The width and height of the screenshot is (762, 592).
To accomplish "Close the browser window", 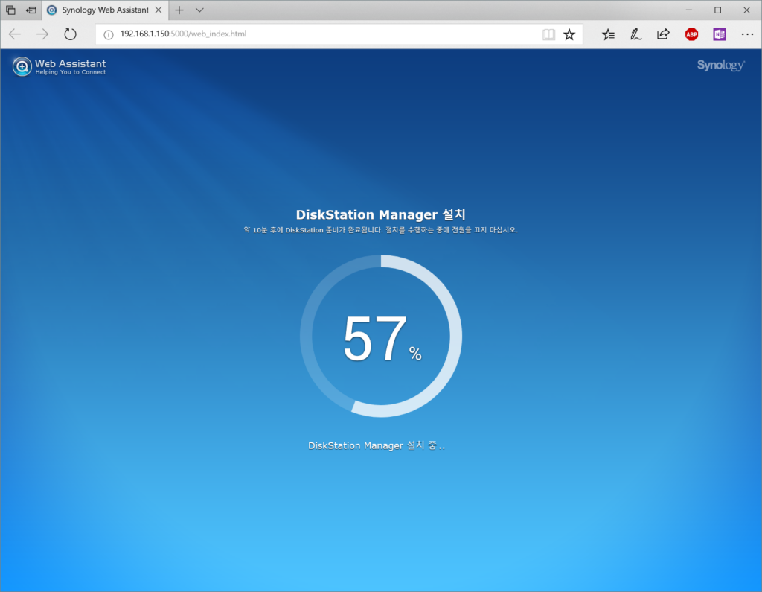I will tap(747, 10).
